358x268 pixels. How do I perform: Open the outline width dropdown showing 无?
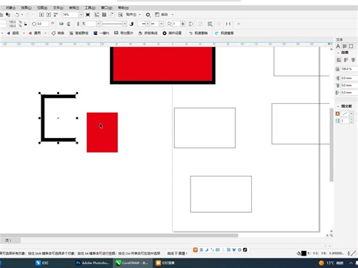click(x=98, y=24)
